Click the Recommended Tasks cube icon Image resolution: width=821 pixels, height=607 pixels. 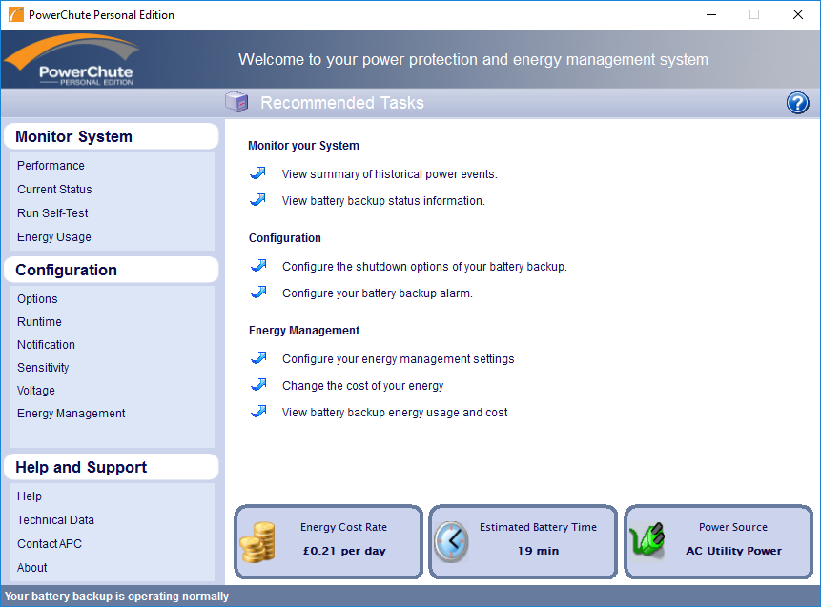(x=236, y=102)
